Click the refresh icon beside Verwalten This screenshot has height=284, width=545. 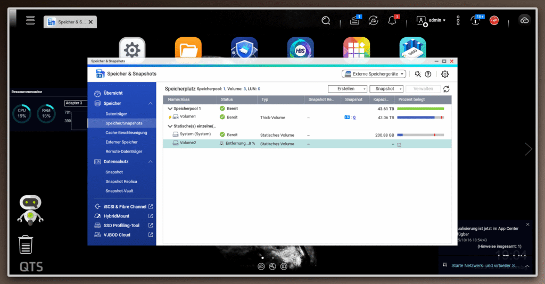tap(446, 89)
